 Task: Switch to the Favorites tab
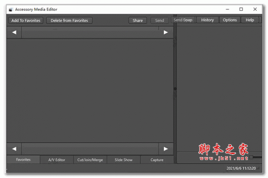(23, 160)
